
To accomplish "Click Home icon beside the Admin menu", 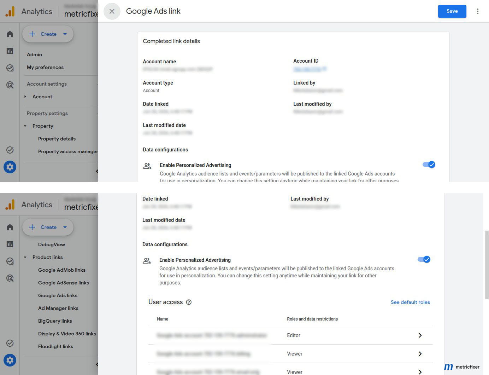I will 10,34.
